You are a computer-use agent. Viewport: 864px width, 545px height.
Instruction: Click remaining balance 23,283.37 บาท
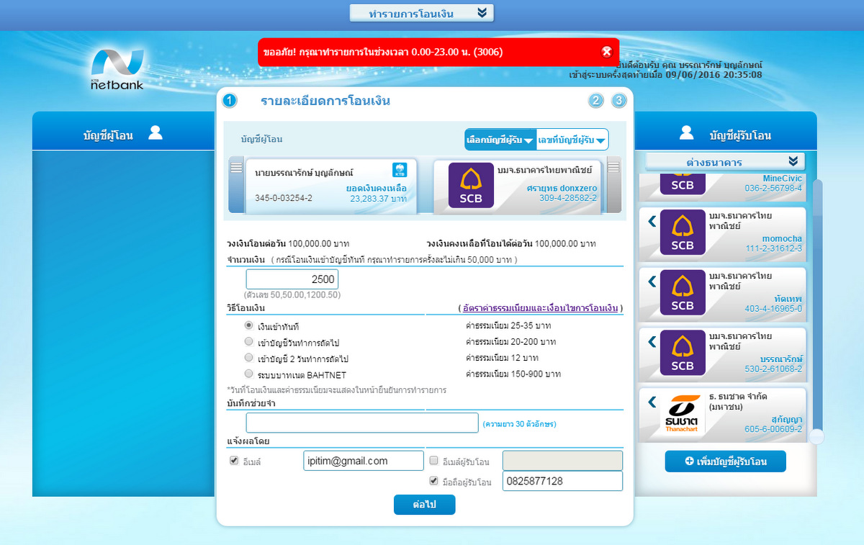point(379,199)
